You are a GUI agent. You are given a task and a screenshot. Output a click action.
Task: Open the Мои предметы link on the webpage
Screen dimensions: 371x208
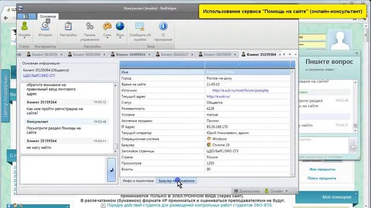click(322, 169)
